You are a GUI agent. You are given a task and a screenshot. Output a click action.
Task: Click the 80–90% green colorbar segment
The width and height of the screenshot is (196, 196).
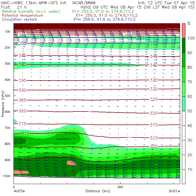(x=184, y=60)
